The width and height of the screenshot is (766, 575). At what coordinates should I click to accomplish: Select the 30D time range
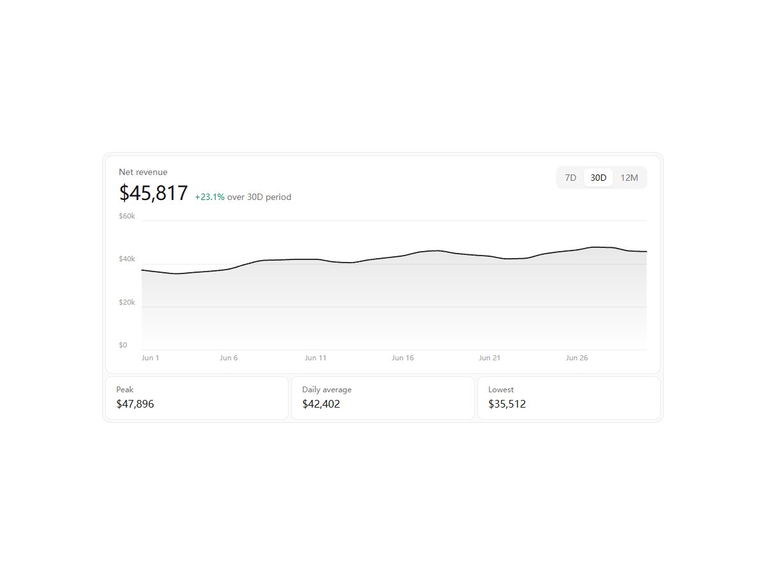pyautogui.click(x=598, y=178)
